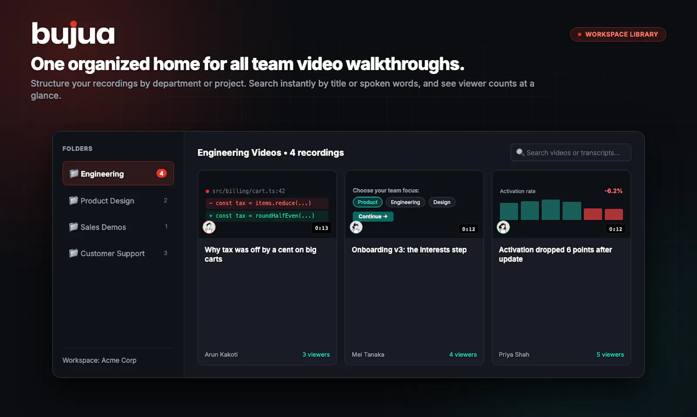Click the 0:13 duration badge
Image resolution: width=697 pixels, height=417 pixels.
coord(321,228)
